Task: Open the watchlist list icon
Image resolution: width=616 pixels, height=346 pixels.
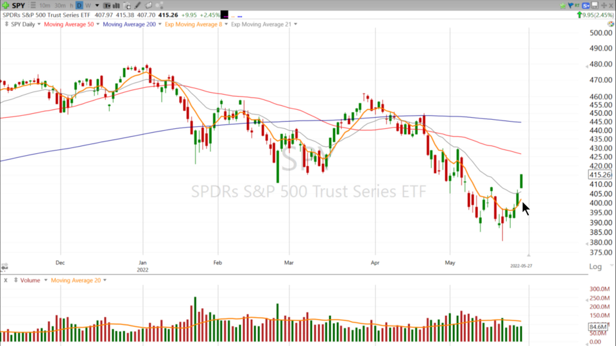Action: (x=32, y=6)
